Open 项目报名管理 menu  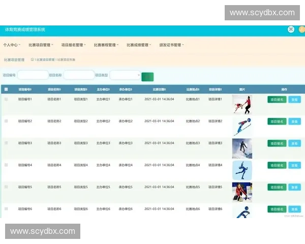click(74, 45)
